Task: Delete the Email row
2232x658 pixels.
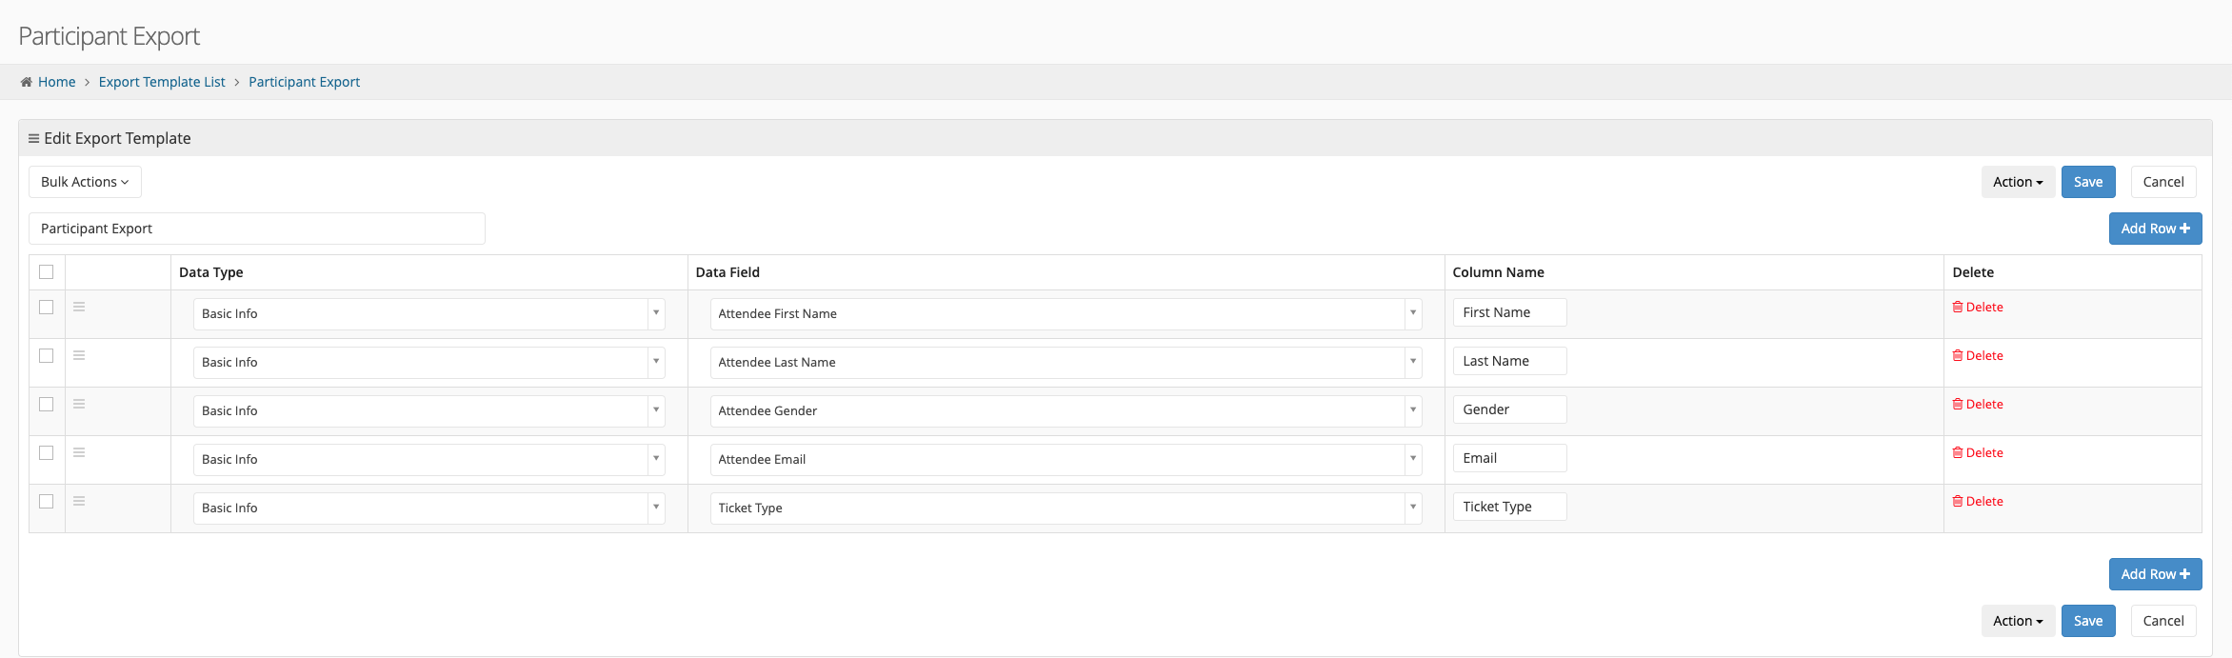Action: pyautogui.click(x=1978, y=452)
